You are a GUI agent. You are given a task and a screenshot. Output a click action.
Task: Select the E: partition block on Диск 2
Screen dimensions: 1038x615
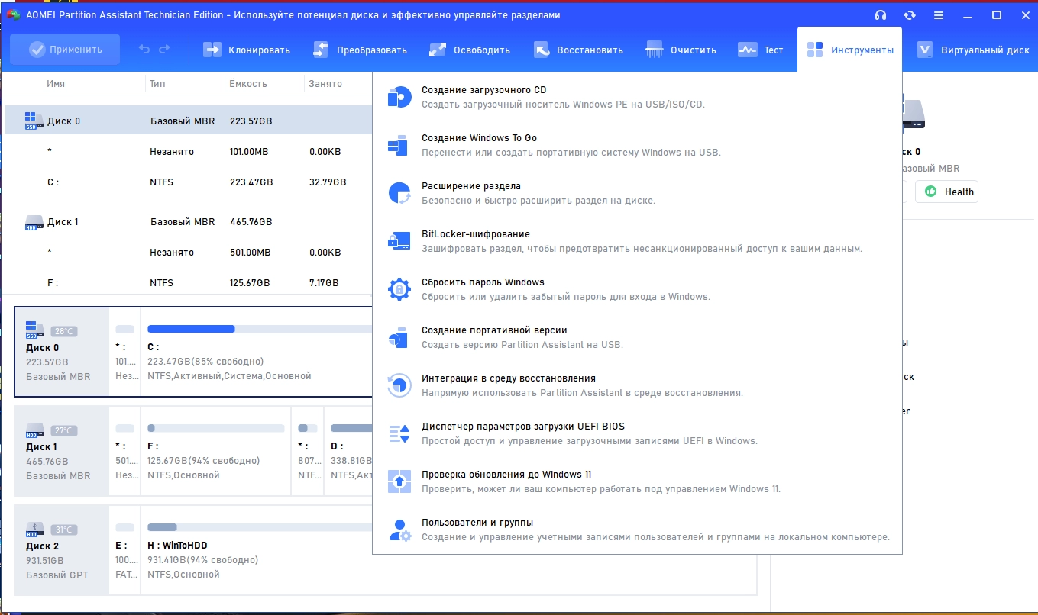click(124, 550)
